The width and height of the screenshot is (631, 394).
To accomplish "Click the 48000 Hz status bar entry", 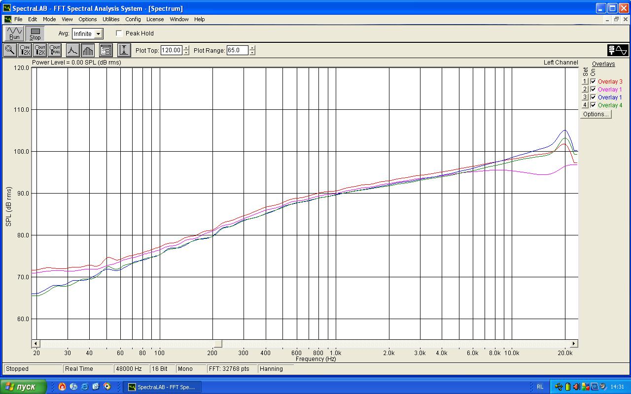I will 131,369.
